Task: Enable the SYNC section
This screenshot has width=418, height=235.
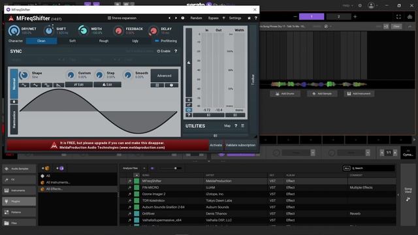Action: tap(164, 51)
